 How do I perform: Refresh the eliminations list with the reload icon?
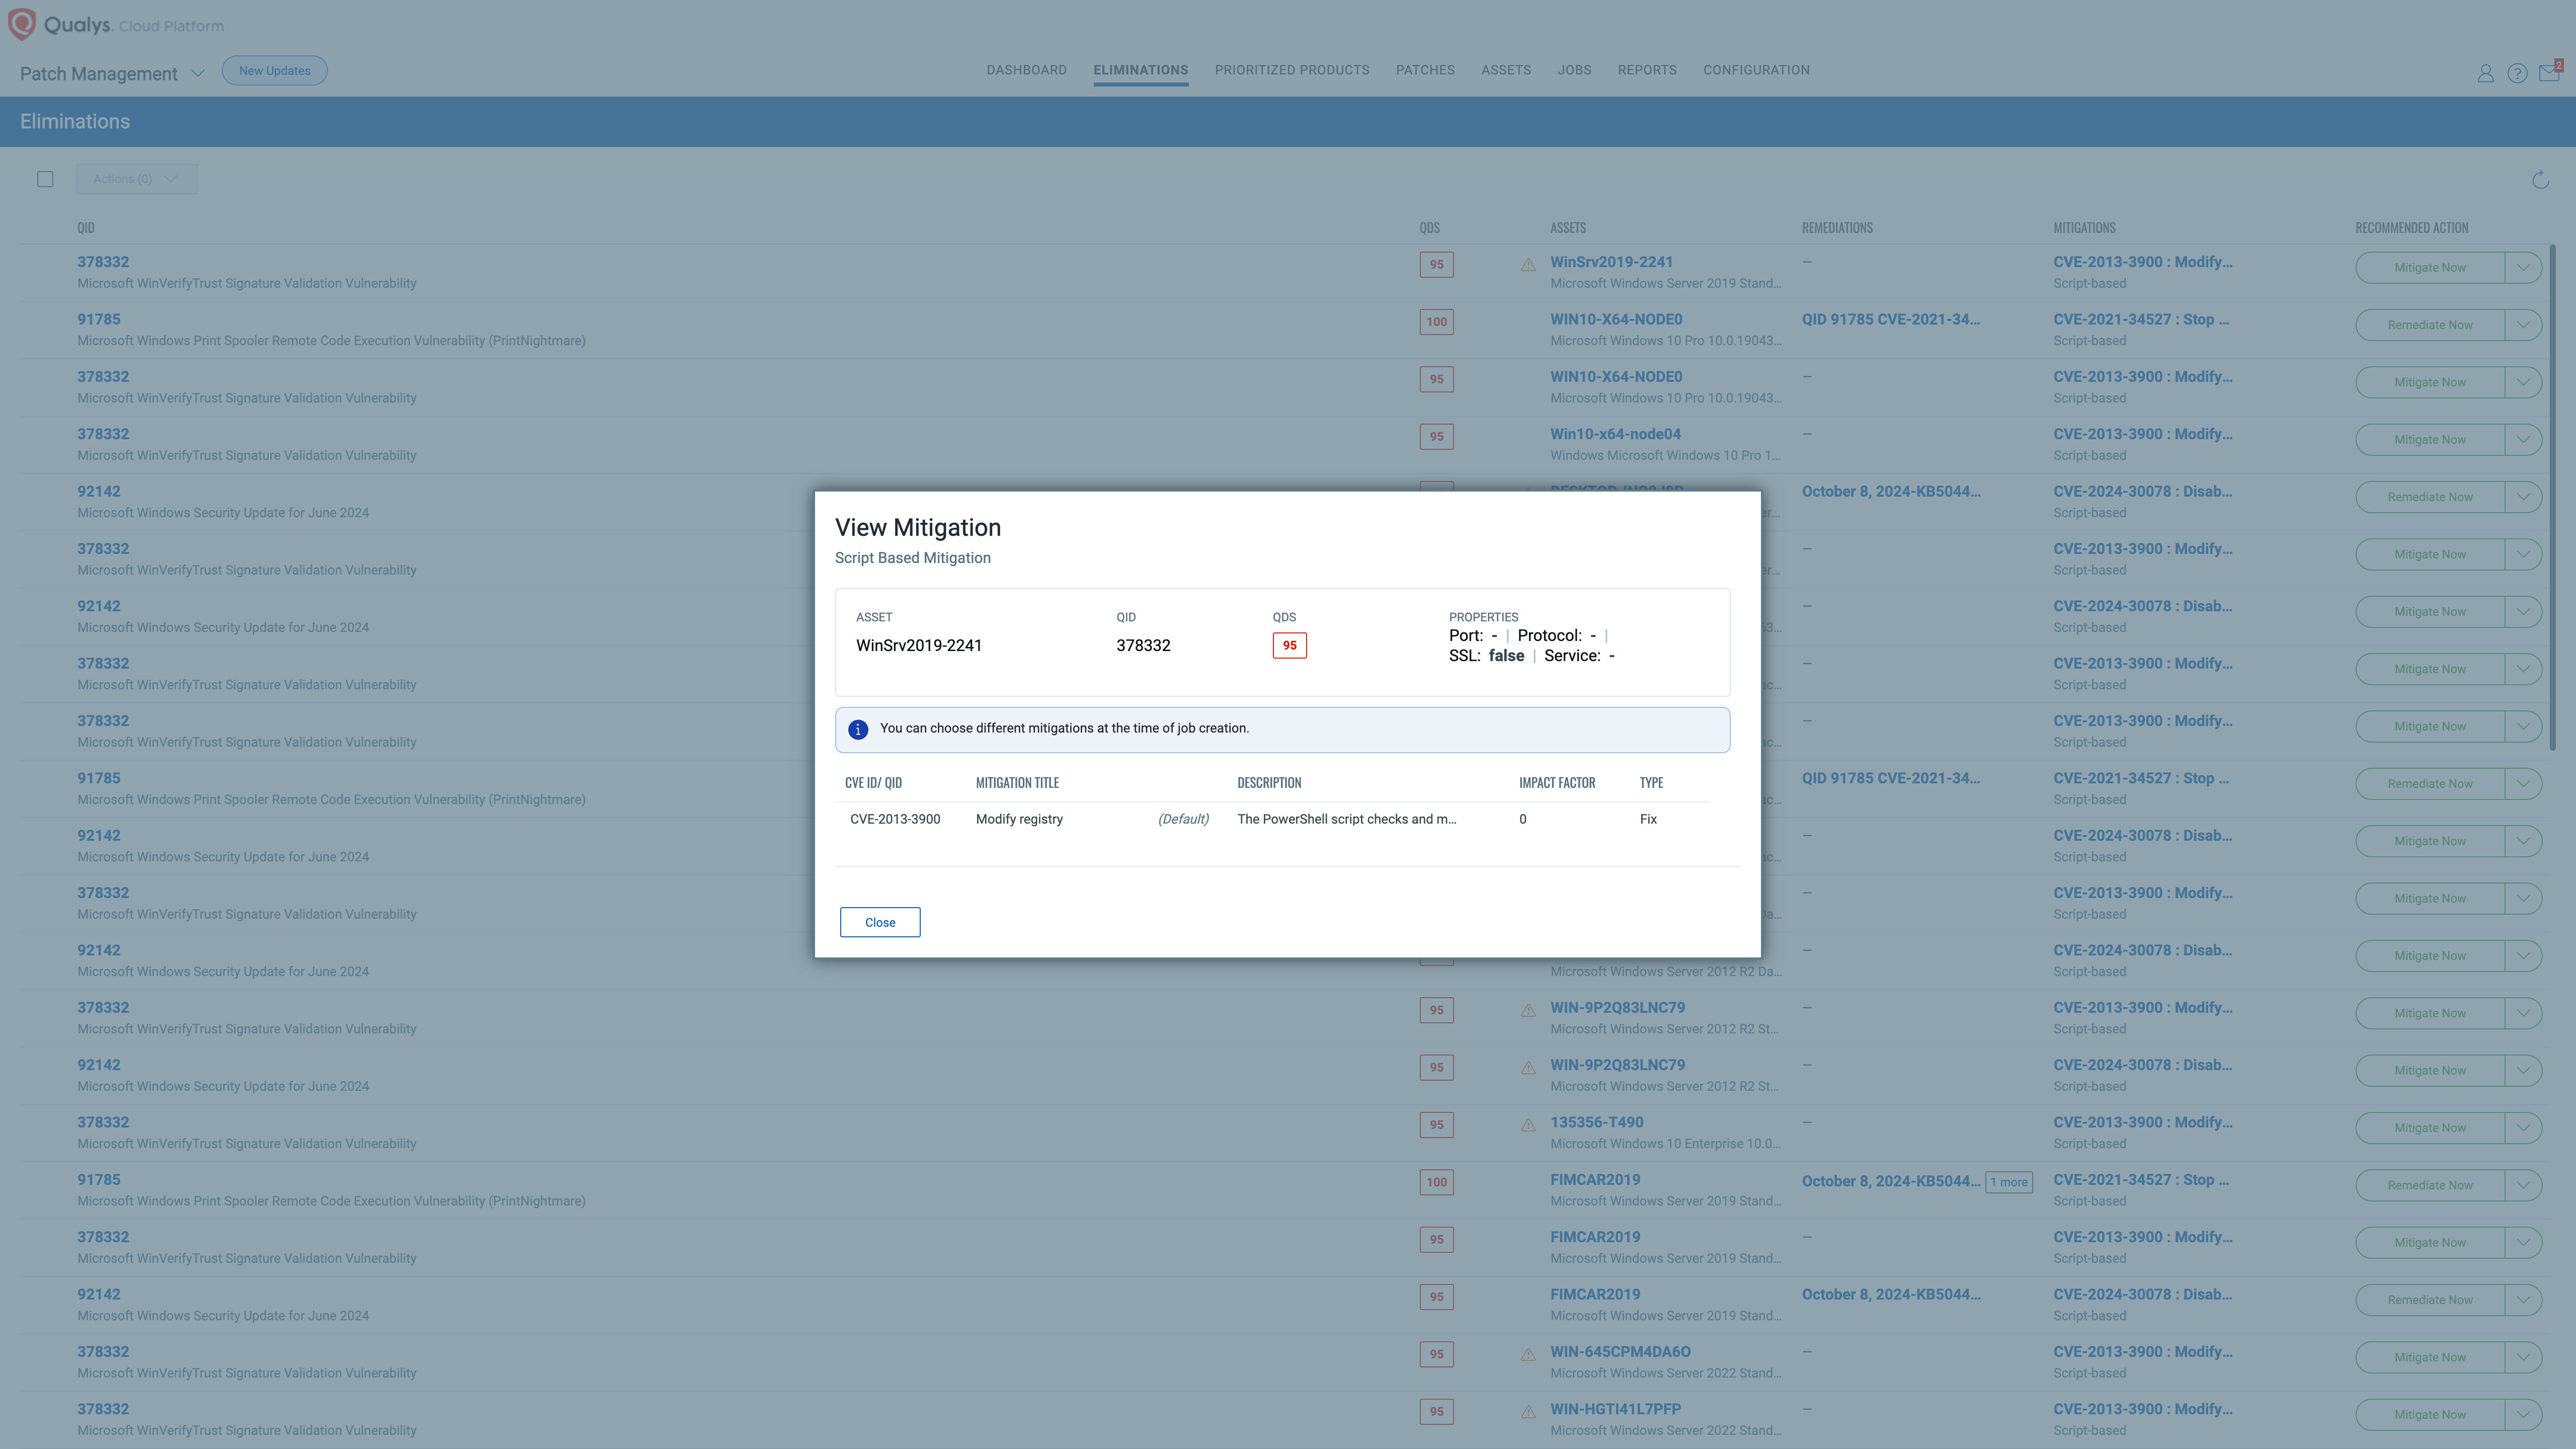coord(2541,181)
